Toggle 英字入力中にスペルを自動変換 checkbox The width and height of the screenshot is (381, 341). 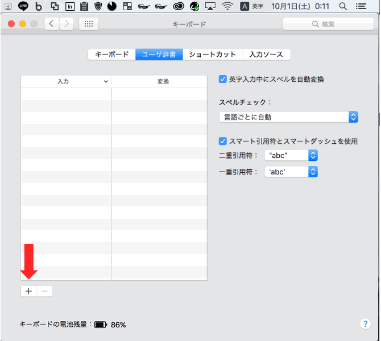(222, 79)
